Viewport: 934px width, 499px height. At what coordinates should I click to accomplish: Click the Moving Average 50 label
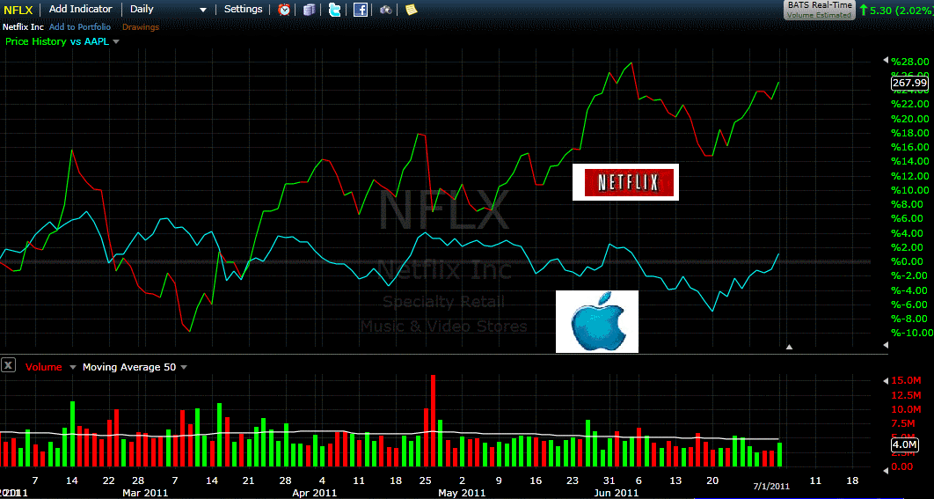coord(129,367)
